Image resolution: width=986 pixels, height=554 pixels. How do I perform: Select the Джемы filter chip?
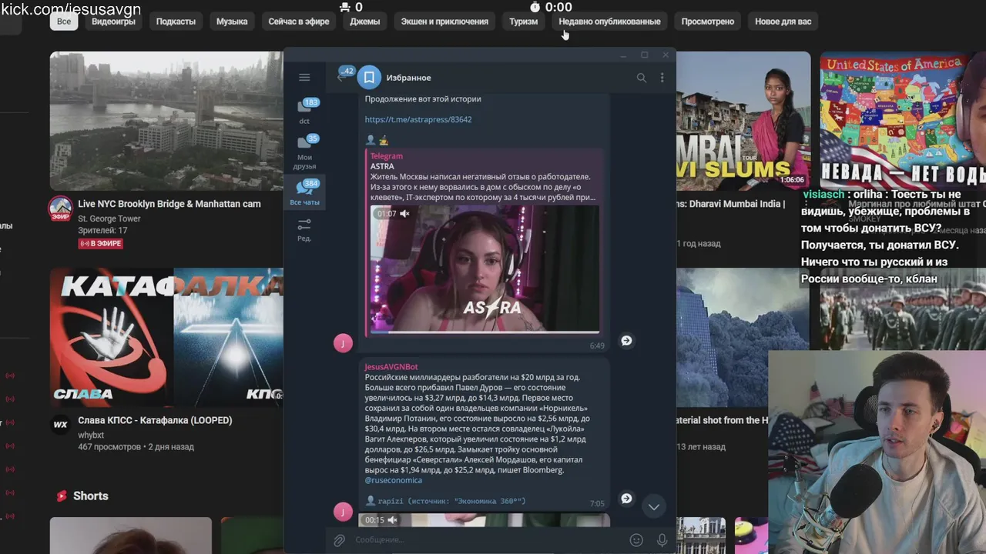point(365,22)
